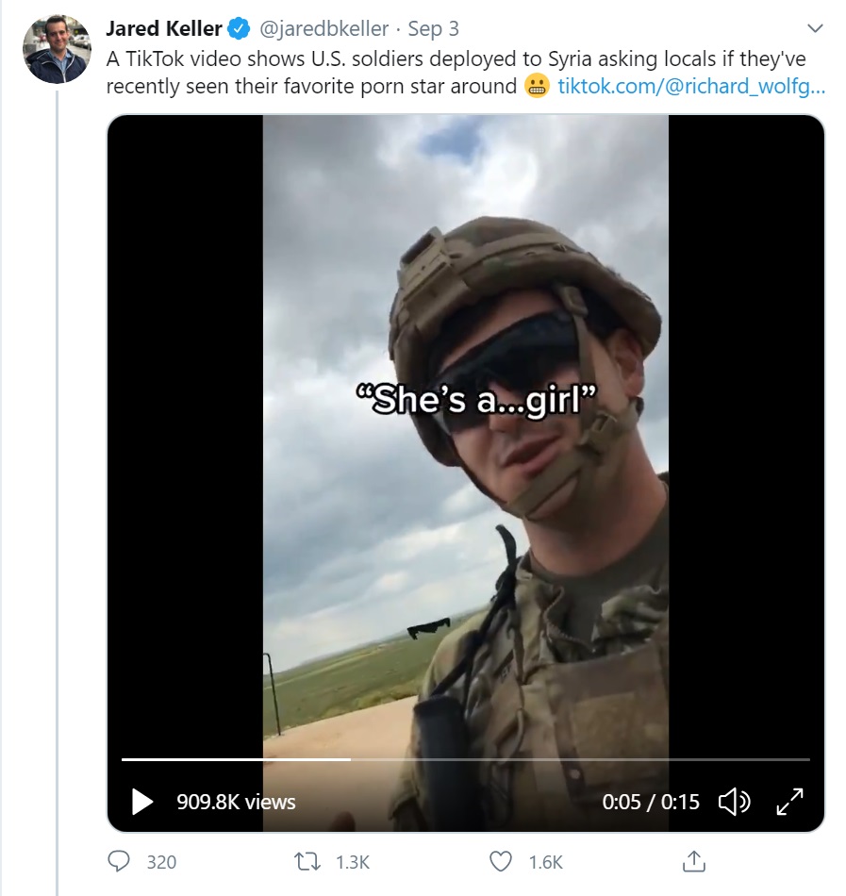Viewport: 846px width, 896px height.
Task: Seek along the video progress bar
Action: point(465,759)
